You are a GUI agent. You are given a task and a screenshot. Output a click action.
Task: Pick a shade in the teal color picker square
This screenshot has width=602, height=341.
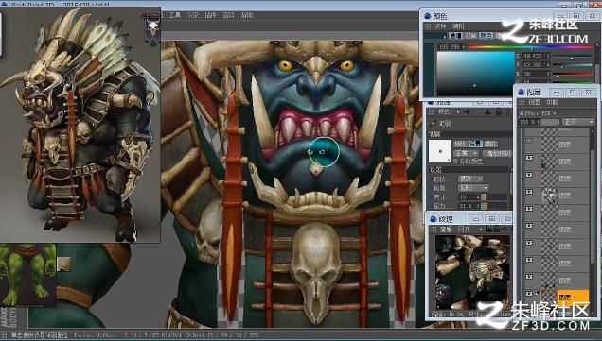point(476,73)
